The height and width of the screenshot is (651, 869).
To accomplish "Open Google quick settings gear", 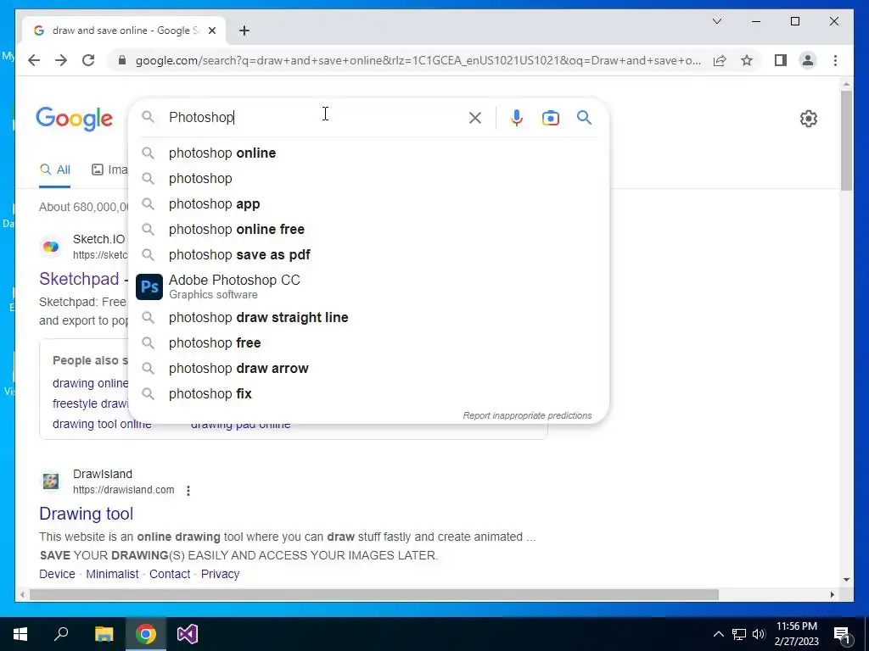I will [x=809, y=119].
